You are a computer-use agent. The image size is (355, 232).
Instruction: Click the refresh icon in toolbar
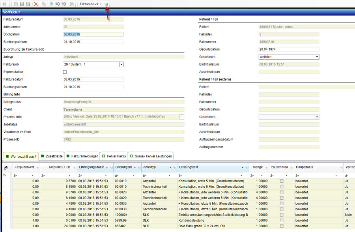(52, 4)
